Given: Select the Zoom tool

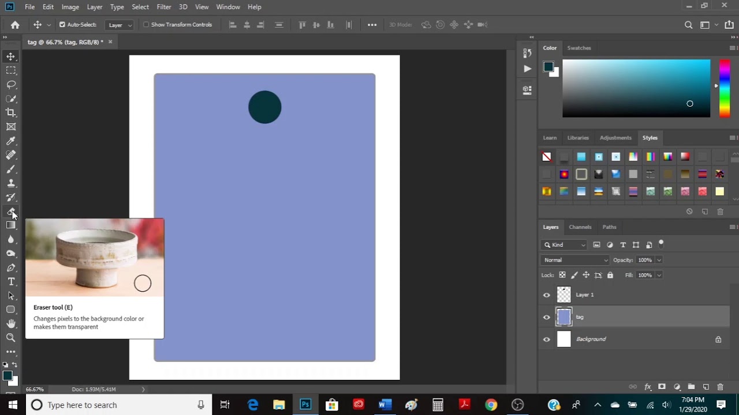Looking at the screenshot, I should (x=11, y=338).
